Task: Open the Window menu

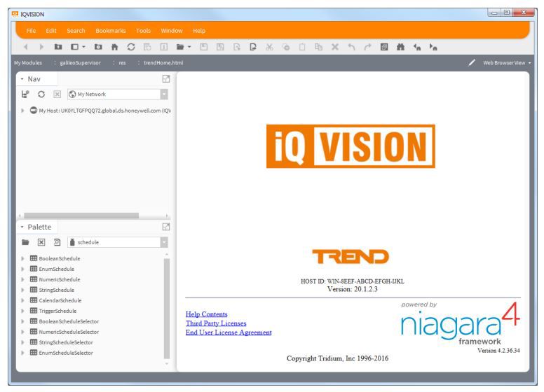Action: tap(172, 31)
